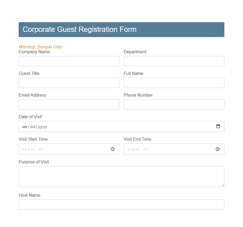This screenshot has width=243, height=227.
Task: Open the calendar picker for Date of Visit
Action: (218, 126)
